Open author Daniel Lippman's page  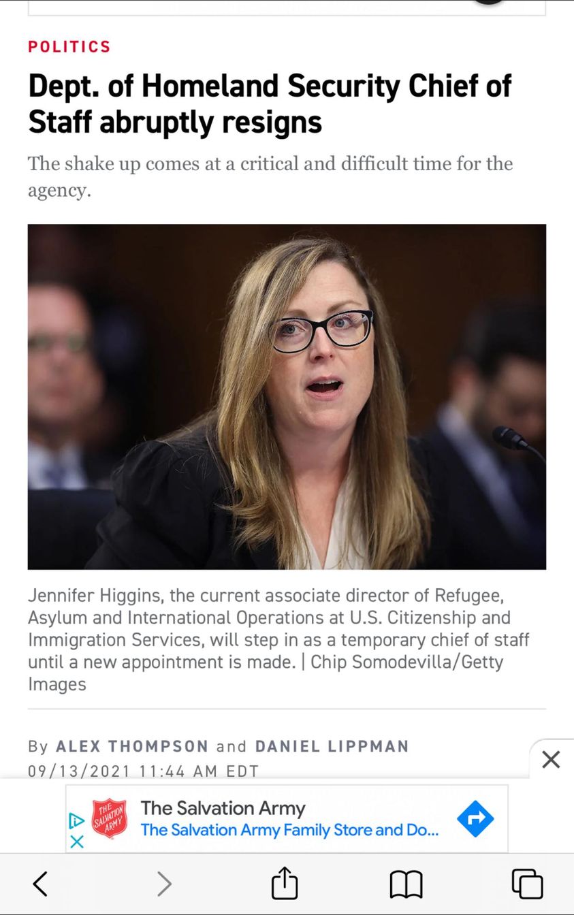(x=332, y=746)
